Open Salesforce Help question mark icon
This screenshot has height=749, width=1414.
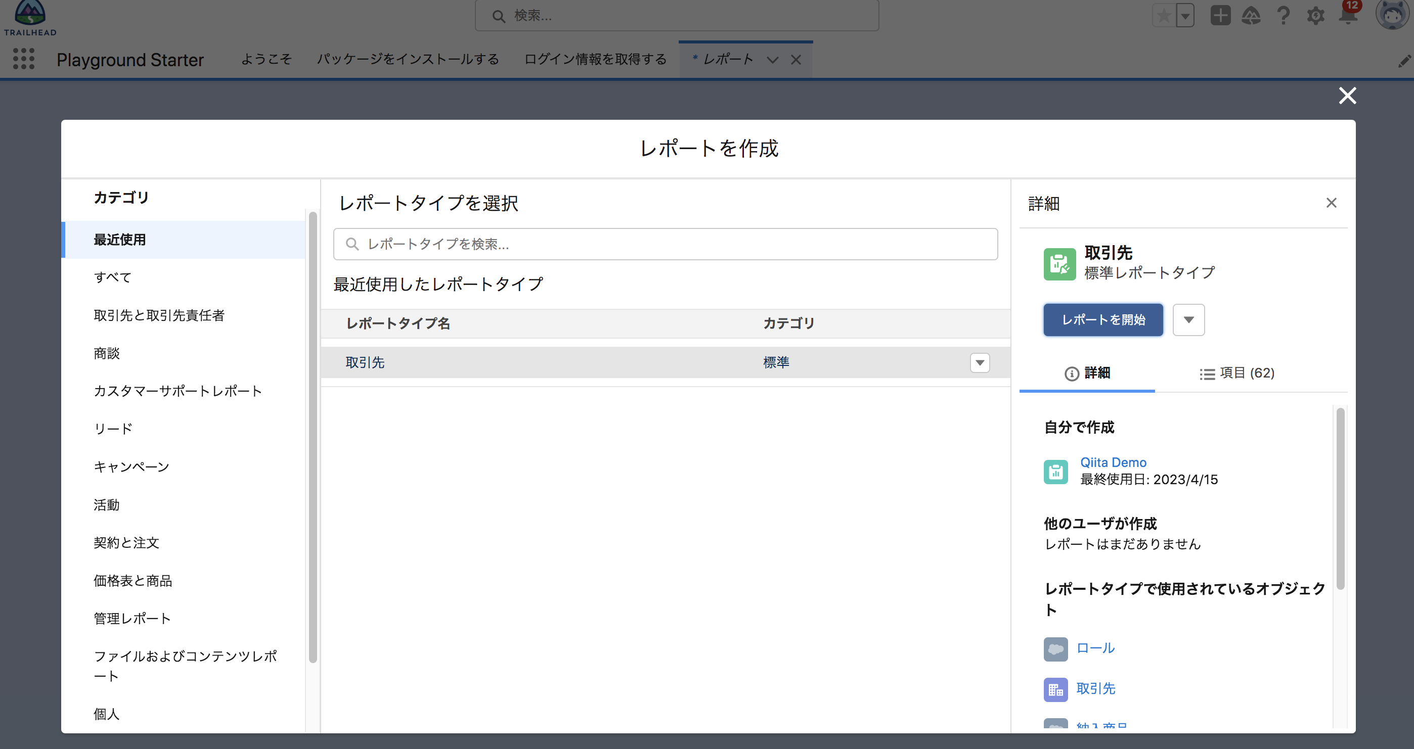[1284, 16]
